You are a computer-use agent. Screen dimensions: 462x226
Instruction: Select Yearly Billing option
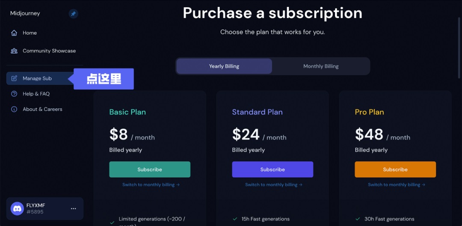[224, 66]
